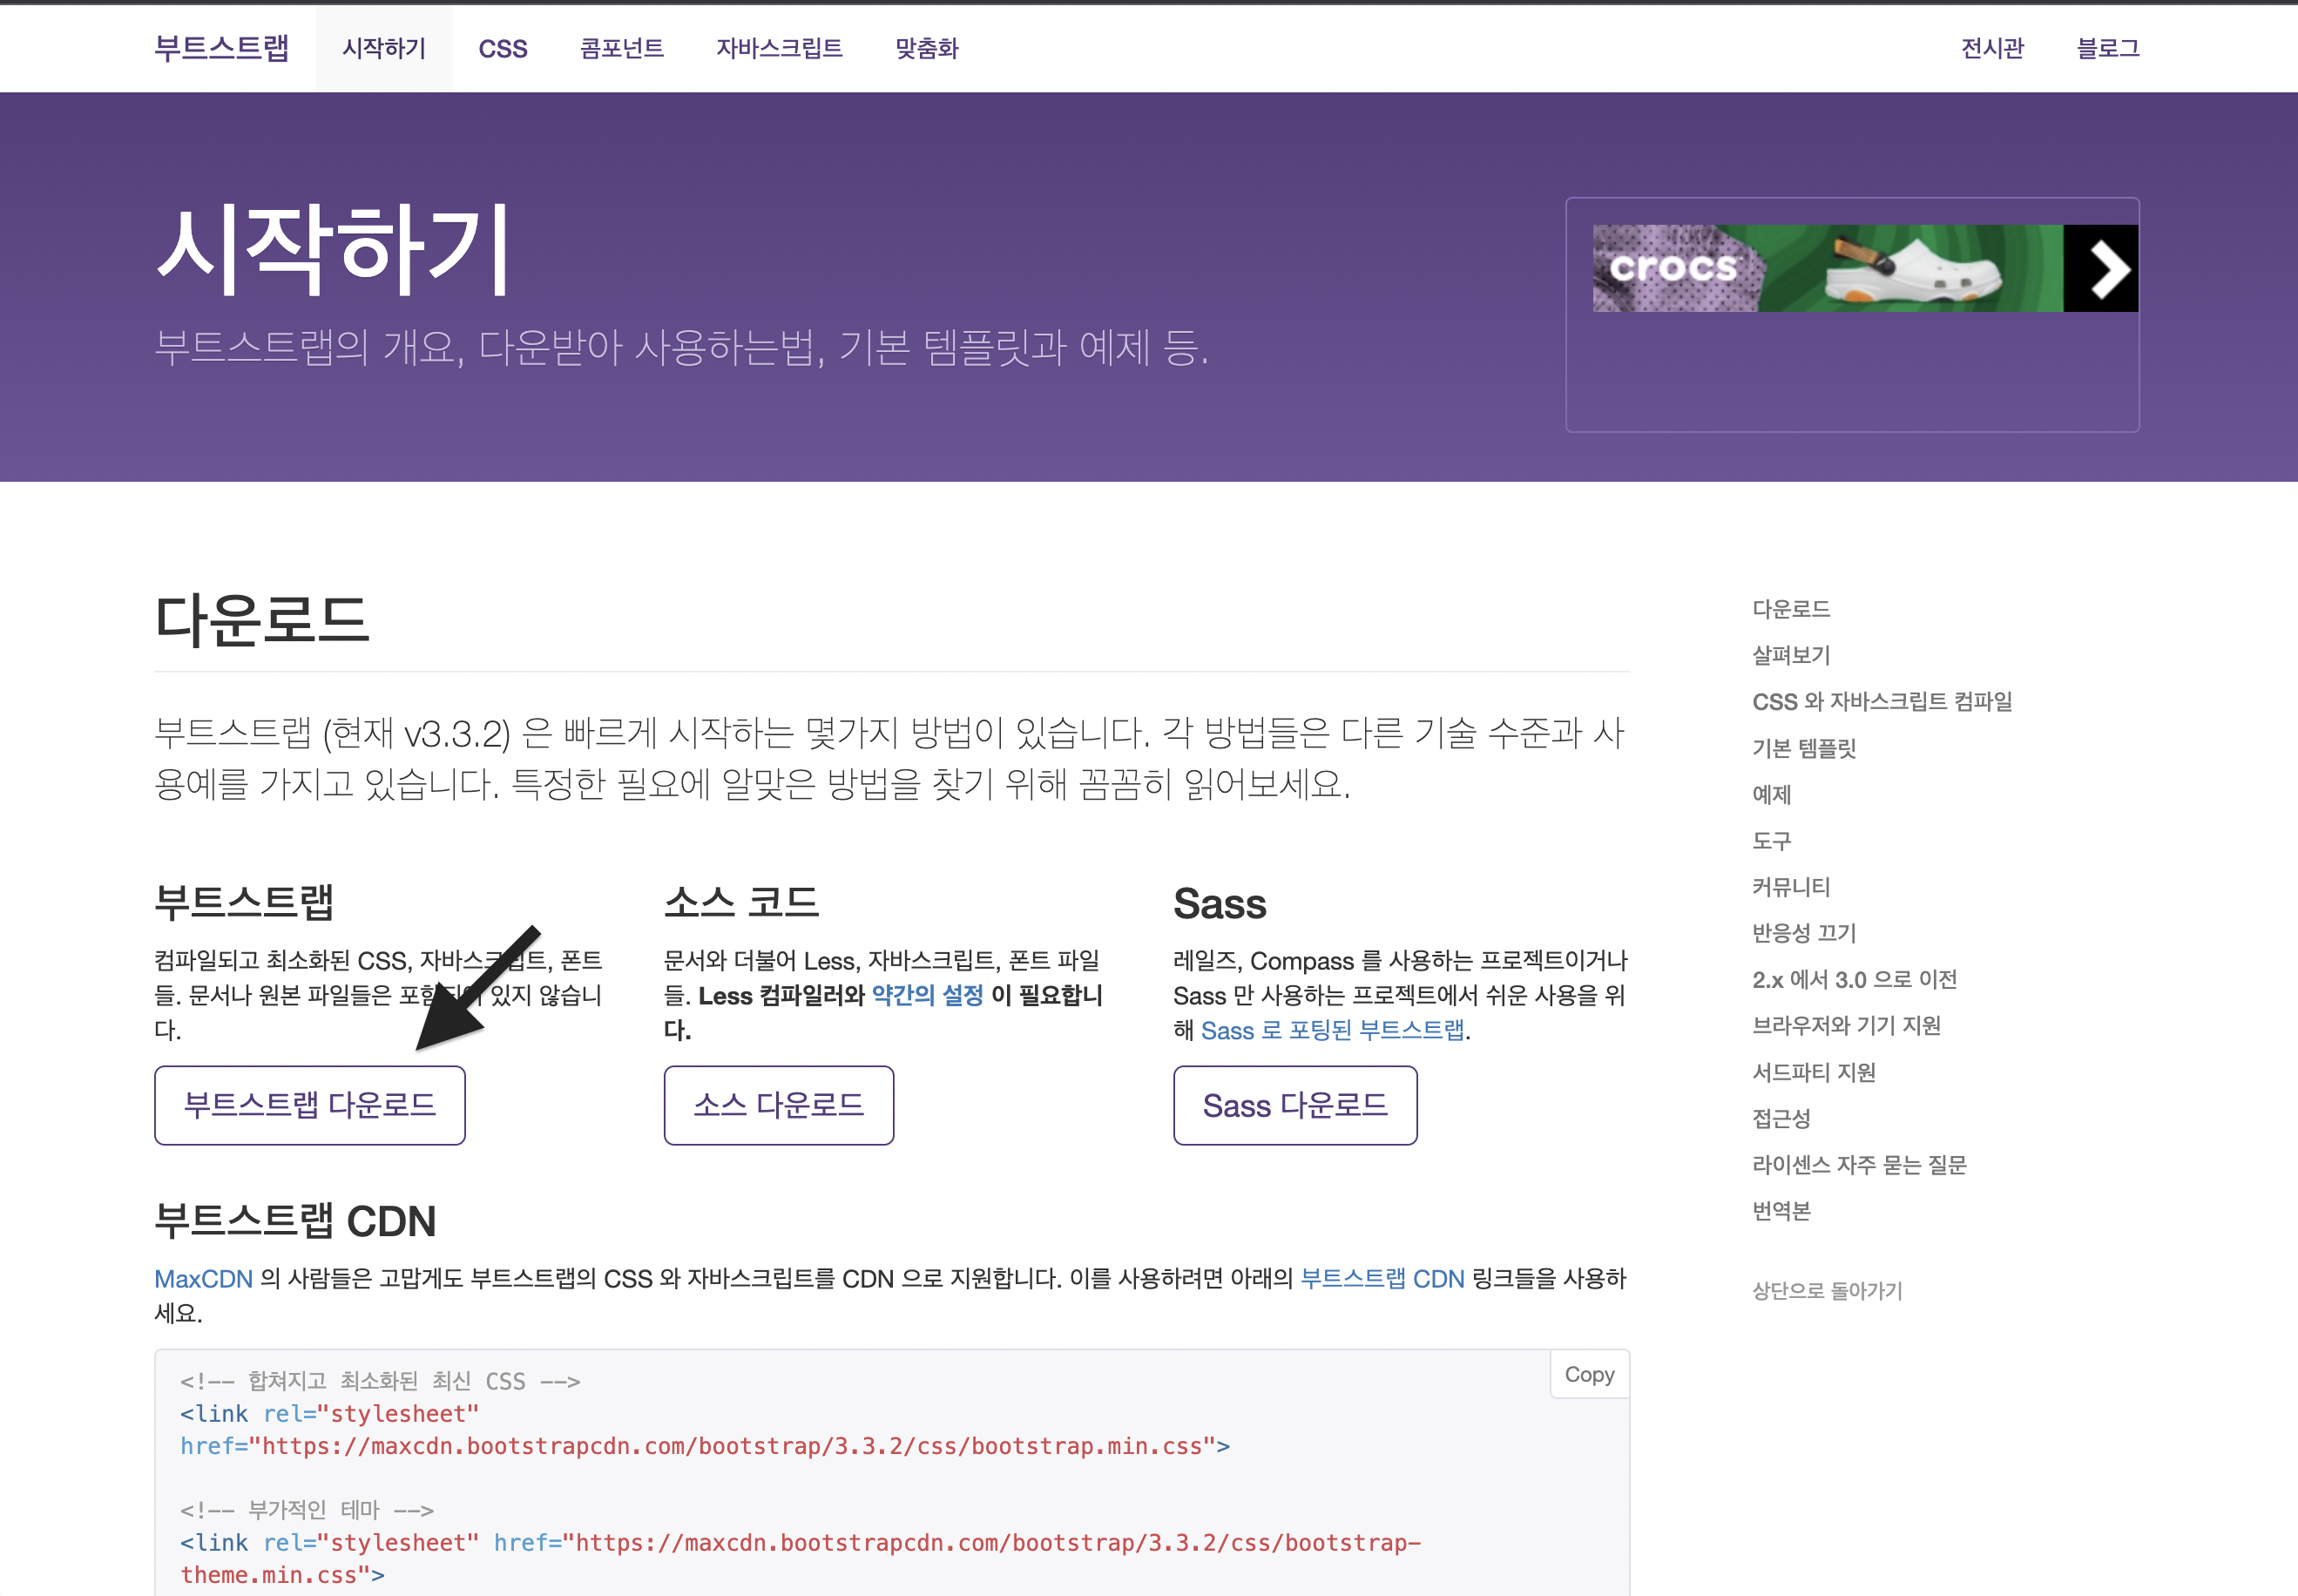Jump to 접근성 in sidebar
Screen dimensions: 2298x1596
tap(1781, 1119)
